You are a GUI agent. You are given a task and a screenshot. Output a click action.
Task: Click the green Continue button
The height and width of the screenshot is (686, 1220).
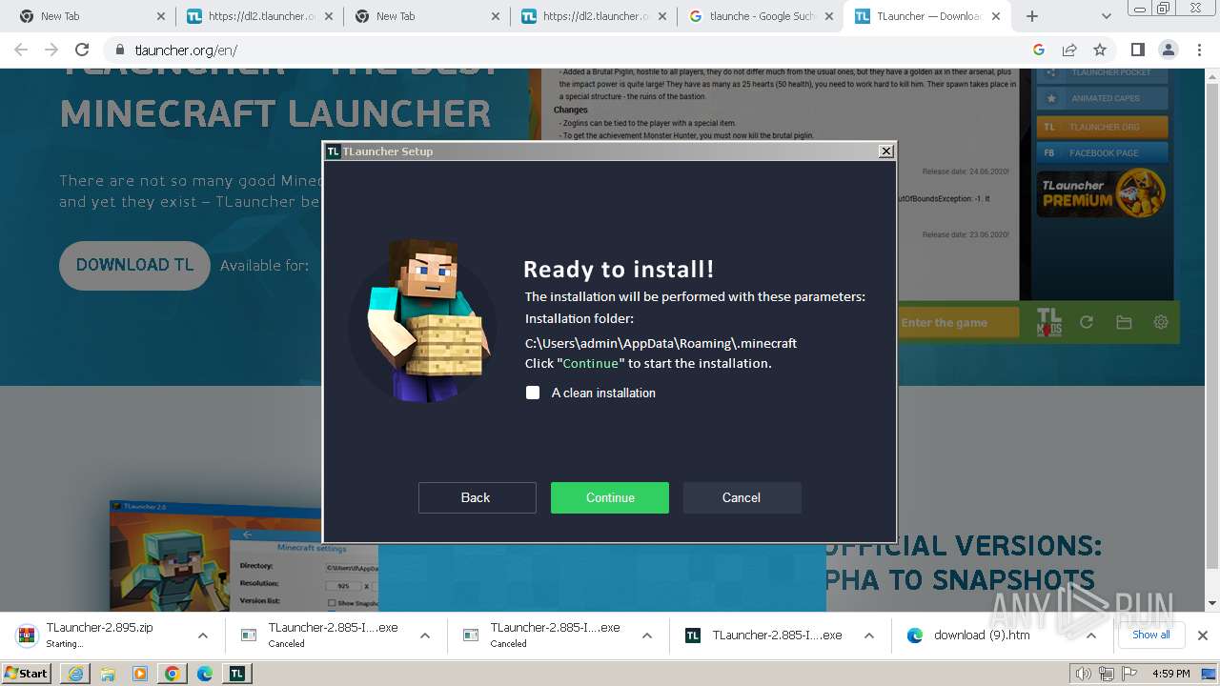pyautogui.click(x=610, y=497)
